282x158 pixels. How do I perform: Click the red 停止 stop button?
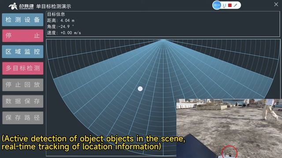22,36
